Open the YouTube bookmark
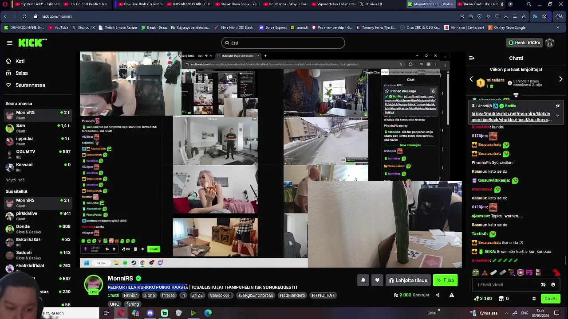The height and width of the screenshot is (319, 568). pyautogui.click(x=58, y=27)
